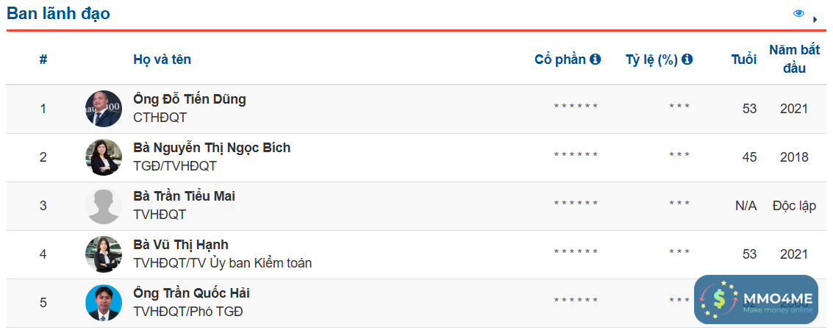Click info icon beside Cổ phần
Screen dimensions: 833x330
596,60
